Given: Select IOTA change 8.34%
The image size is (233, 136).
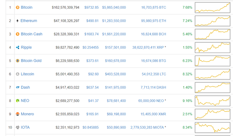Looking at the screenshot, I should 187,127.
